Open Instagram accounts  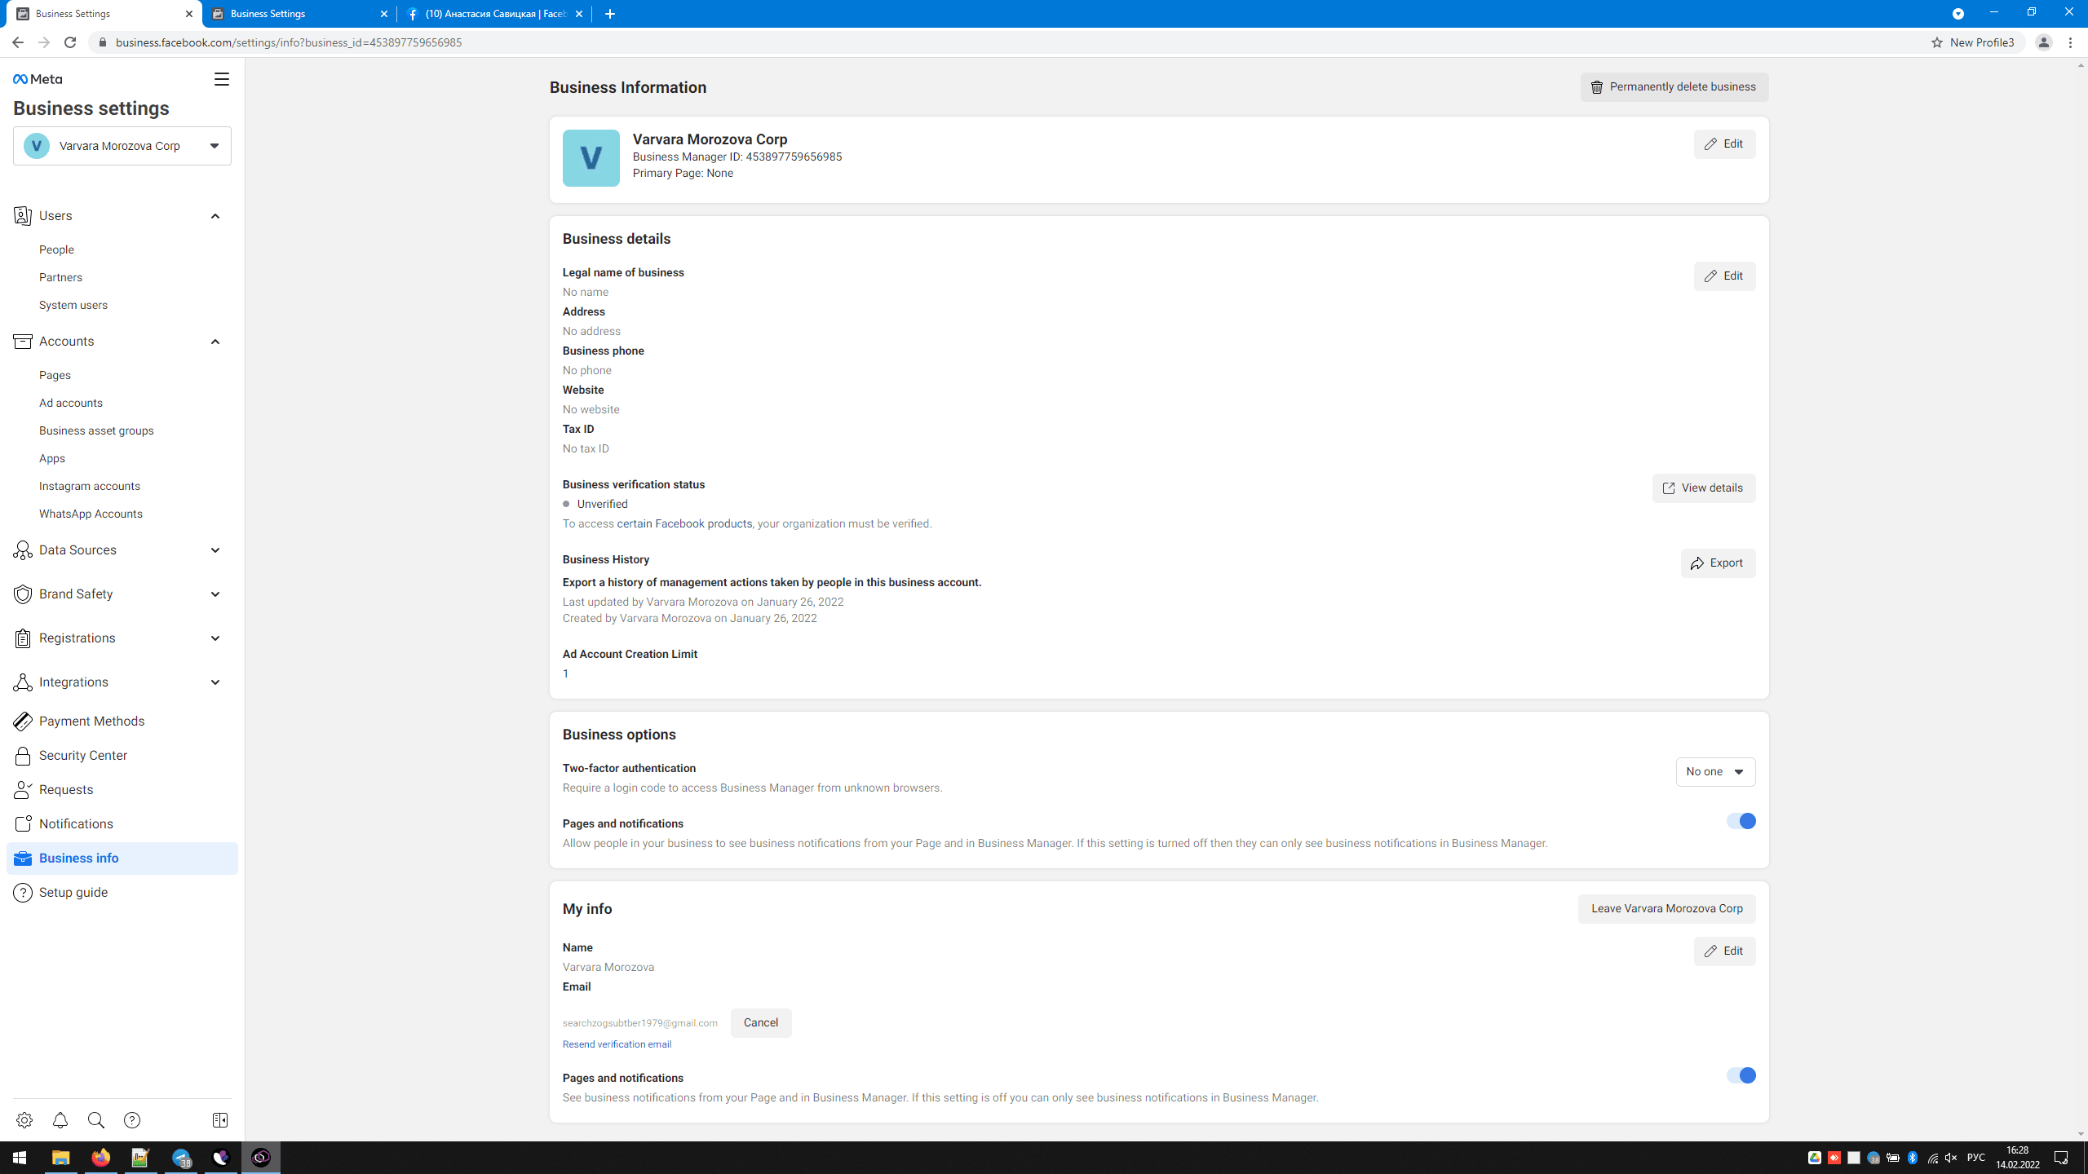[x=90, y=486]
